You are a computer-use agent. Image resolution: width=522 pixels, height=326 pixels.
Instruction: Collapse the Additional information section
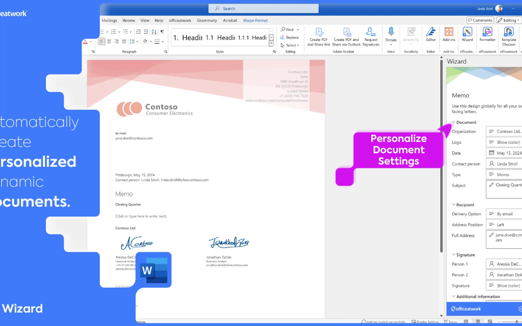point(453,296)
